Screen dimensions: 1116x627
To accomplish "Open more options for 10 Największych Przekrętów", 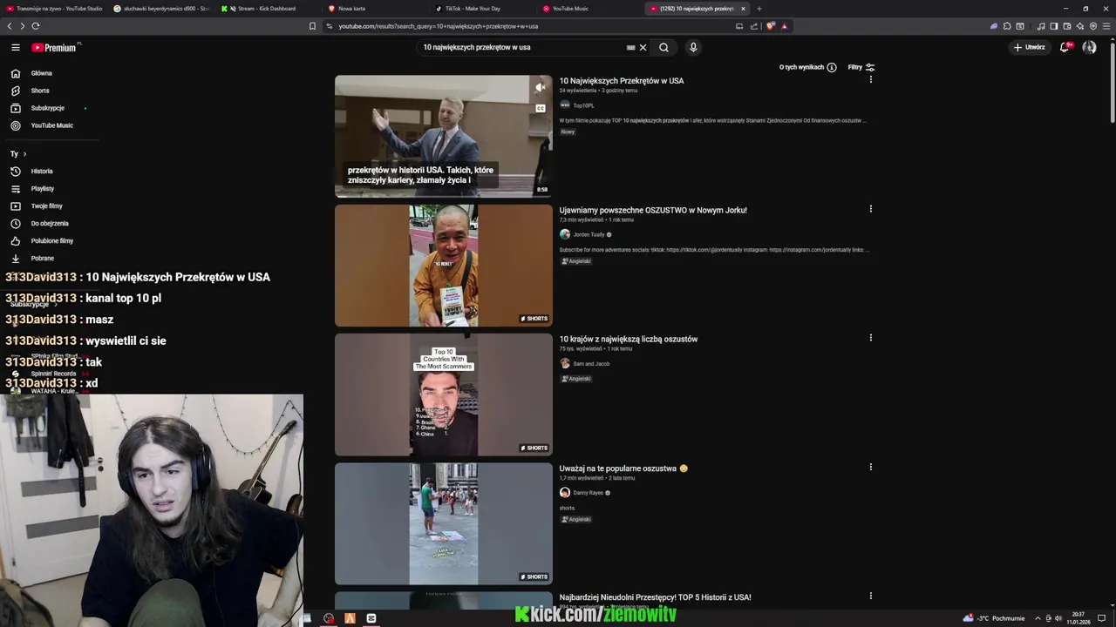I will click(870, 80).
